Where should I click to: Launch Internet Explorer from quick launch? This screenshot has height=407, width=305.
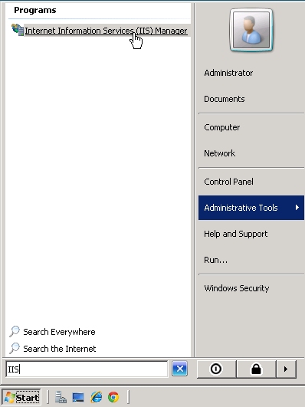[97, 397]
